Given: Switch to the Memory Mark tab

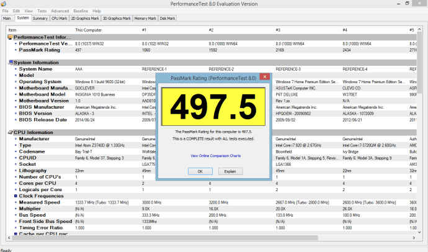Looking at the screenshot, I should click(x=145, y=18).
